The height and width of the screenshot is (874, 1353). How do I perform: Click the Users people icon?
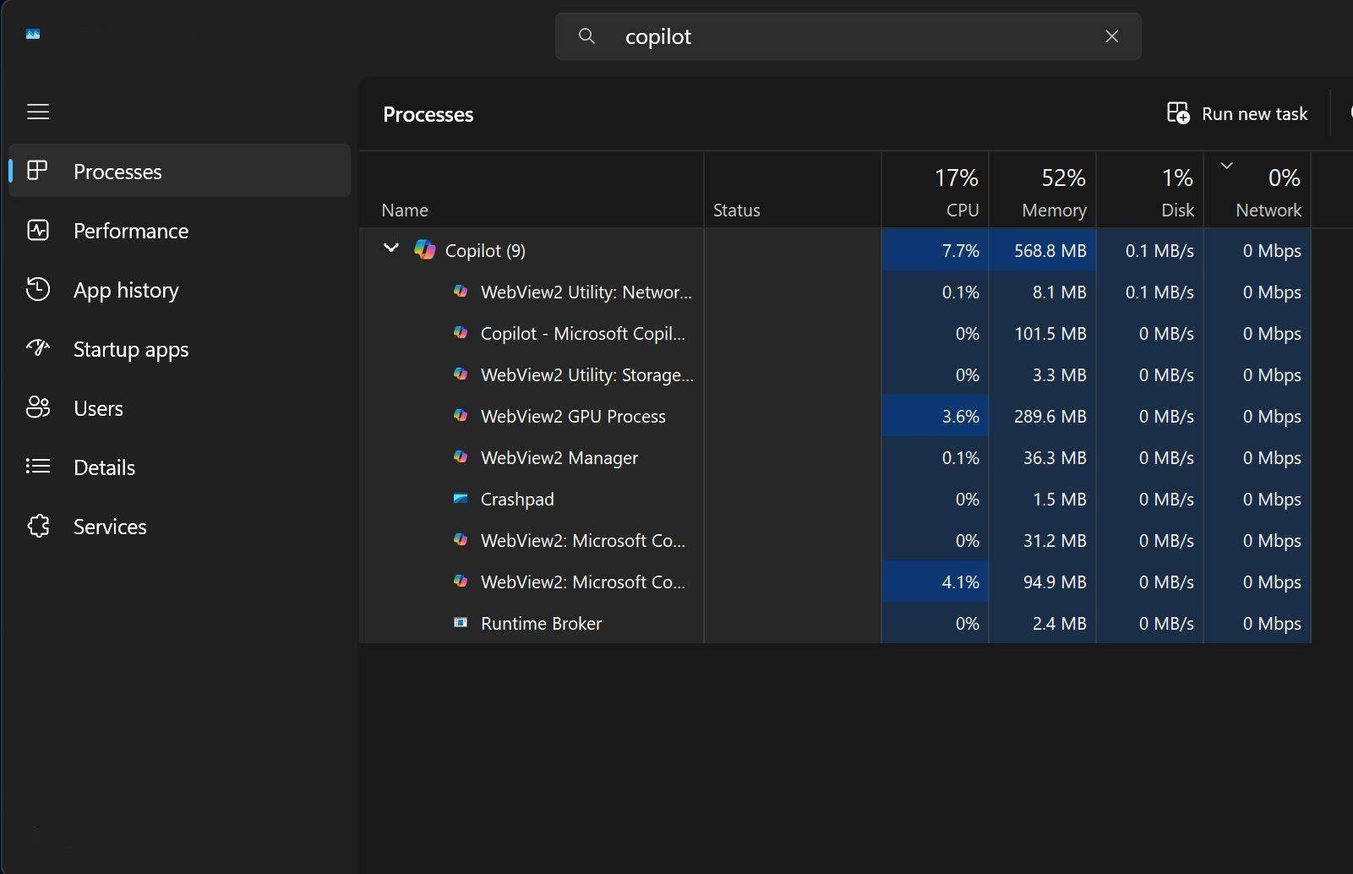tap(38, 407)
